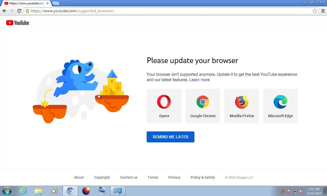Click the REMIND ME LATER button
Viewport: 327px width, 196px height.
170,137
